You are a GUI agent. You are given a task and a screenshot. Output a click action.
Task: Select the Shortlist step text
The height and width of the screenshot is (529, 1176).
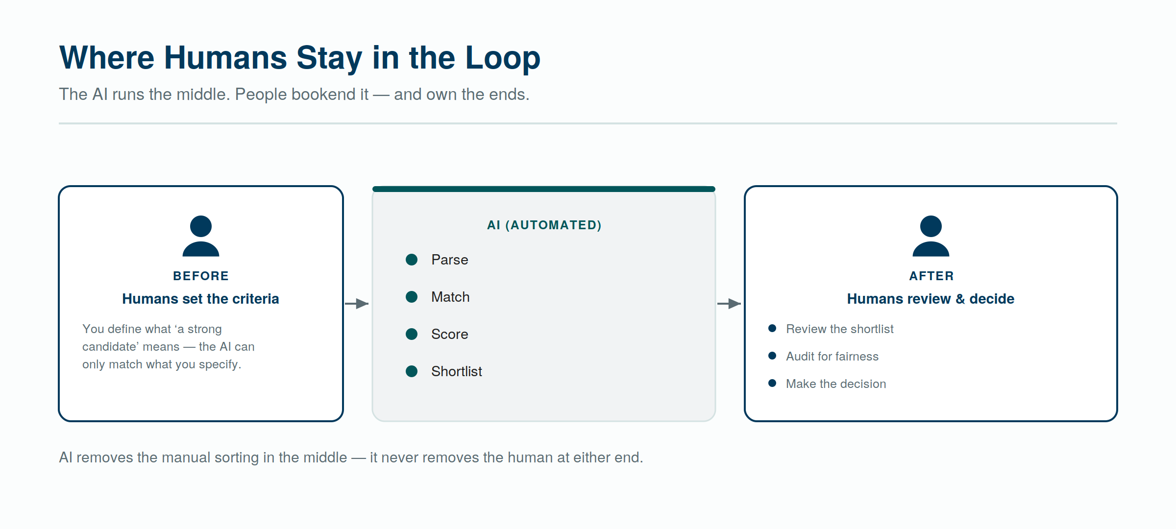point(457,371)
